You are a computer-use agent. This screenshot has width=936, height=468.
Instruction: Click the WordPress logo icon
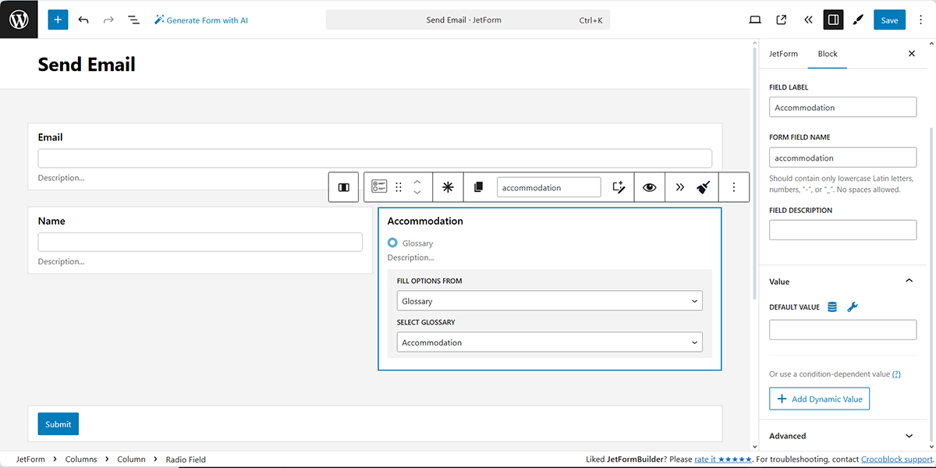pos(19,19)
